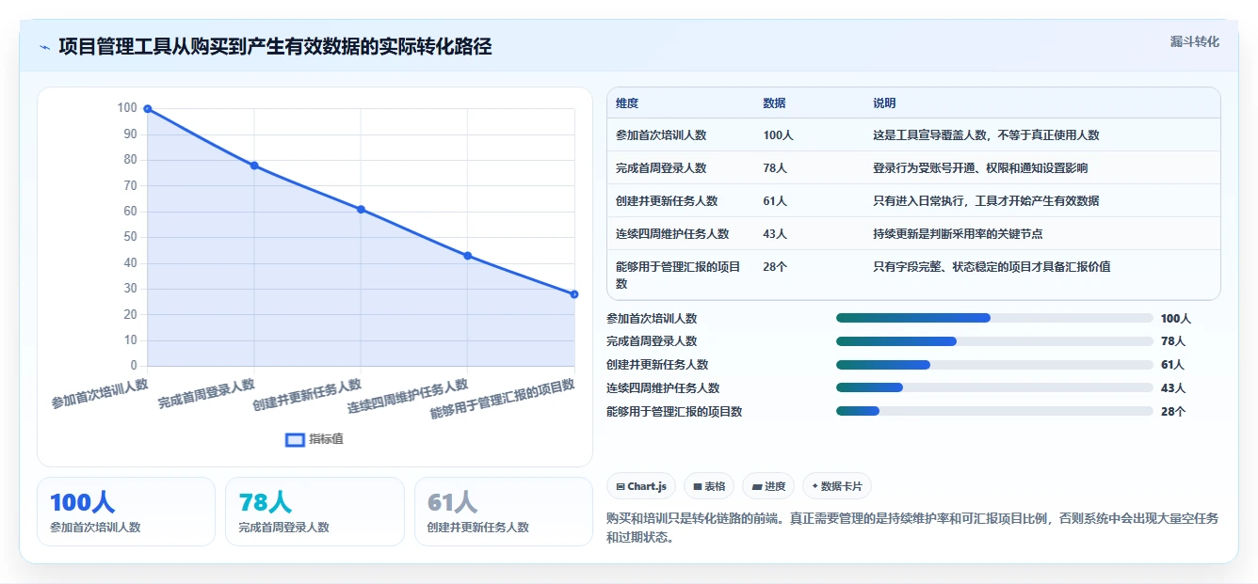The image size is (1258, 584).
Task: Click x-axis label 完成首周登录人数
Action: coord(206,394)
